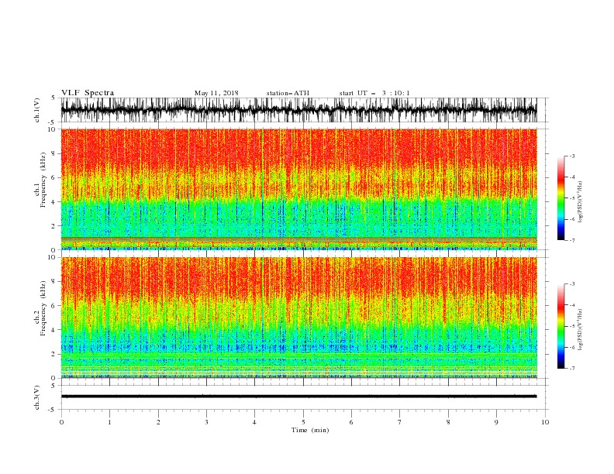614x474 pixels.
Task: Click time axis tick label "3"
Action: tap(206, 422)
